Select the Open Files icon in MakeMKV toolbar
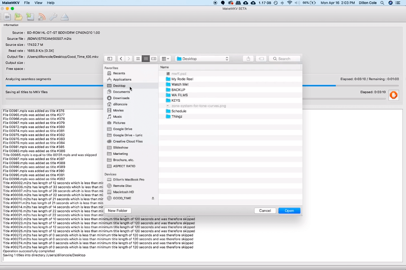This screenshot has height=270, width=406. (18, 17)
